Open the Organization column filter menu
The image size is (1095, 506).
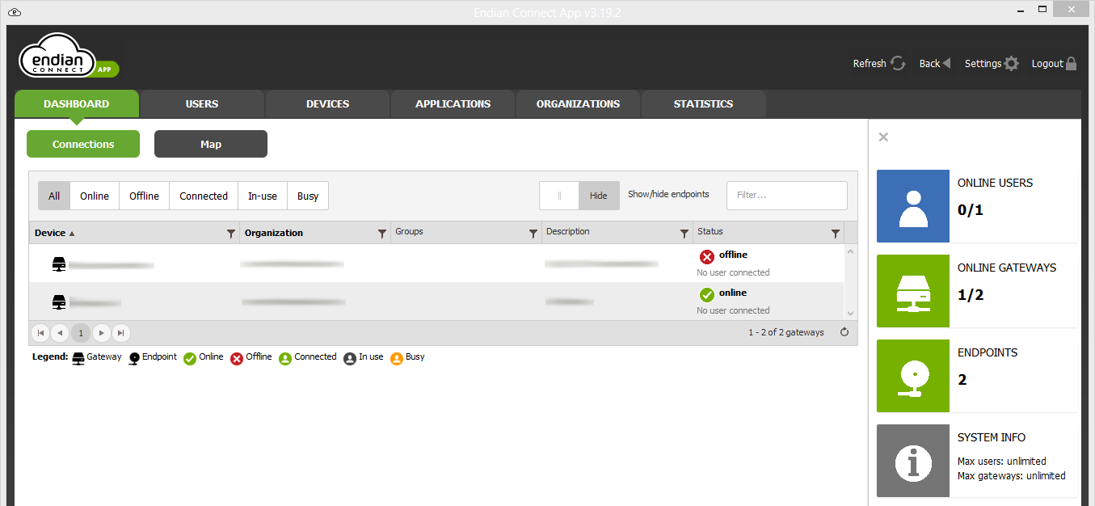coord(382,234)
